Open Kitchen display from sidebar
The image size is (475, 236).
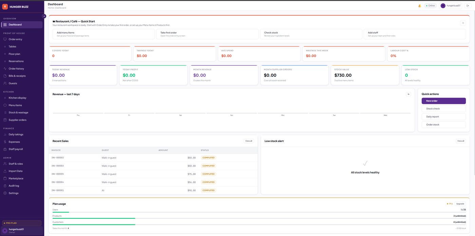(x=22, y=98)
